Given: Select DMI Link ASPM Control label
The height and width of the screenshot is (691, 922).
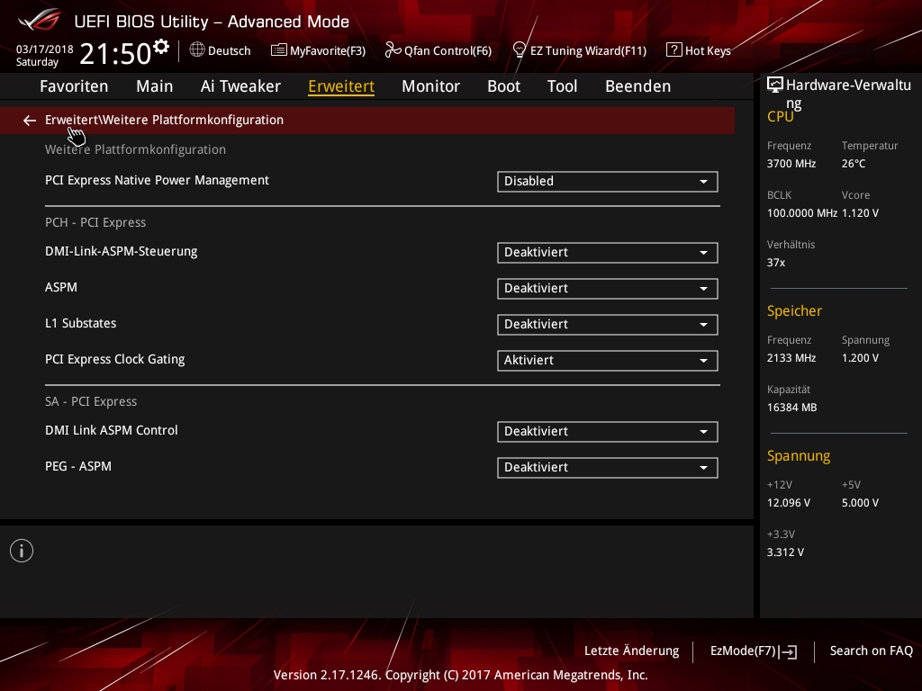Looking at the screenshot, I should coord(111,430).
